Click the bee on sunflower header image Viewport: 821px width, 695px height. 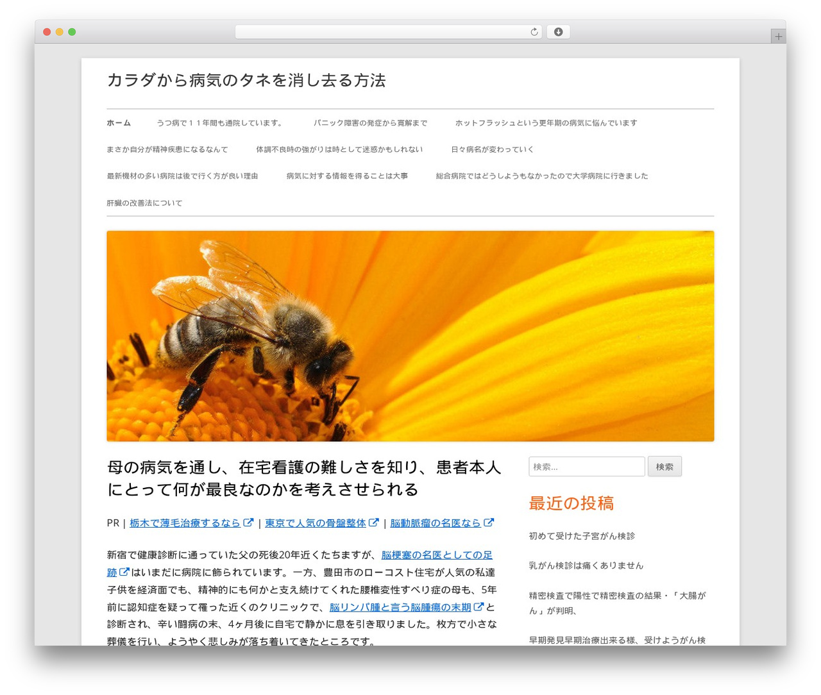[x=410, y=336]
